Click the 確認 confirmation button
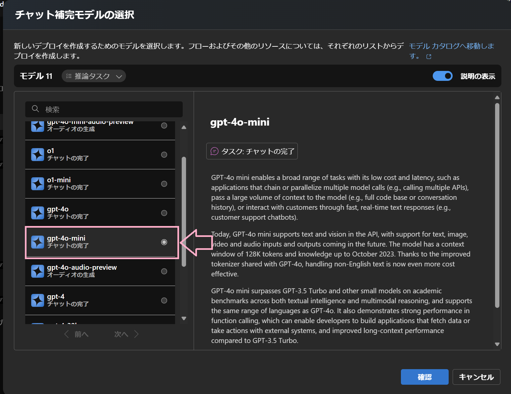 [424, 377]
